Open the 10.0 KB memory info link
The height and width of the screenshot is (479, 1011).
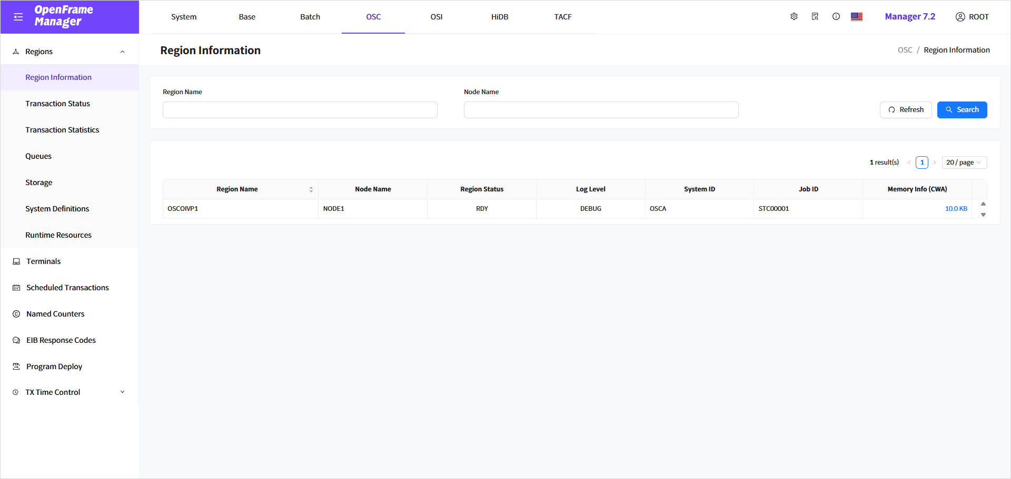[956, 209]
